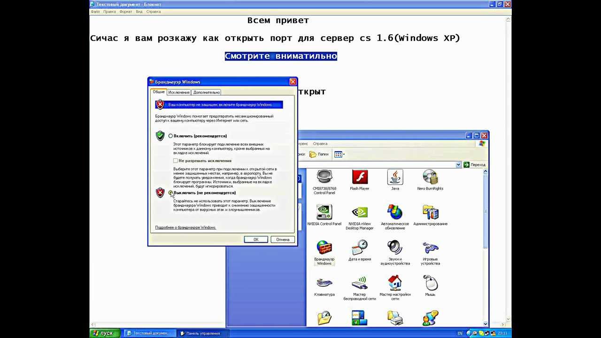Open Notepad Формат menu

[126, 12]
